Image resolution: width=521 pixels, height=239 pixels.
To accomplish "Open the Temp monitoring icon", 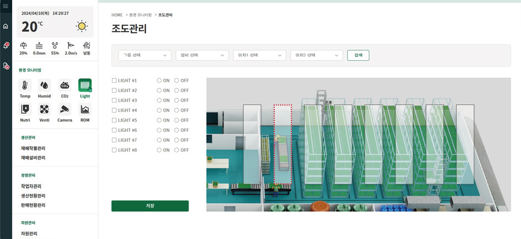I will [x=25, y=86].
